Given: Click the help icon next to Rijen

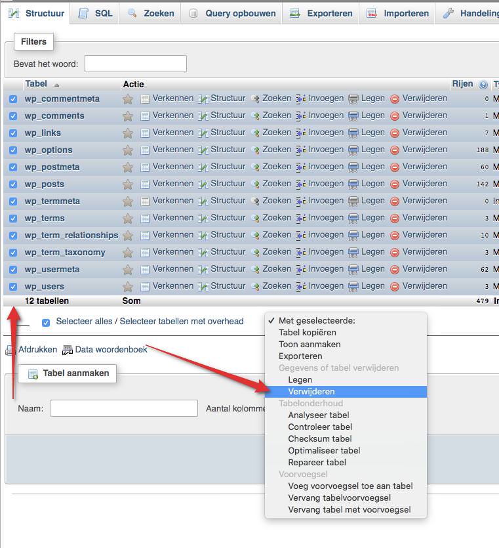Looking at the screenshot, I should 483,85.
